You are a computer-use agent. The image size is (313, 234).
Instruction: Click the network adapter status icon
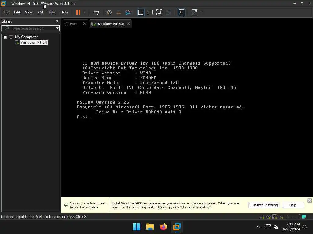[282, 217]
